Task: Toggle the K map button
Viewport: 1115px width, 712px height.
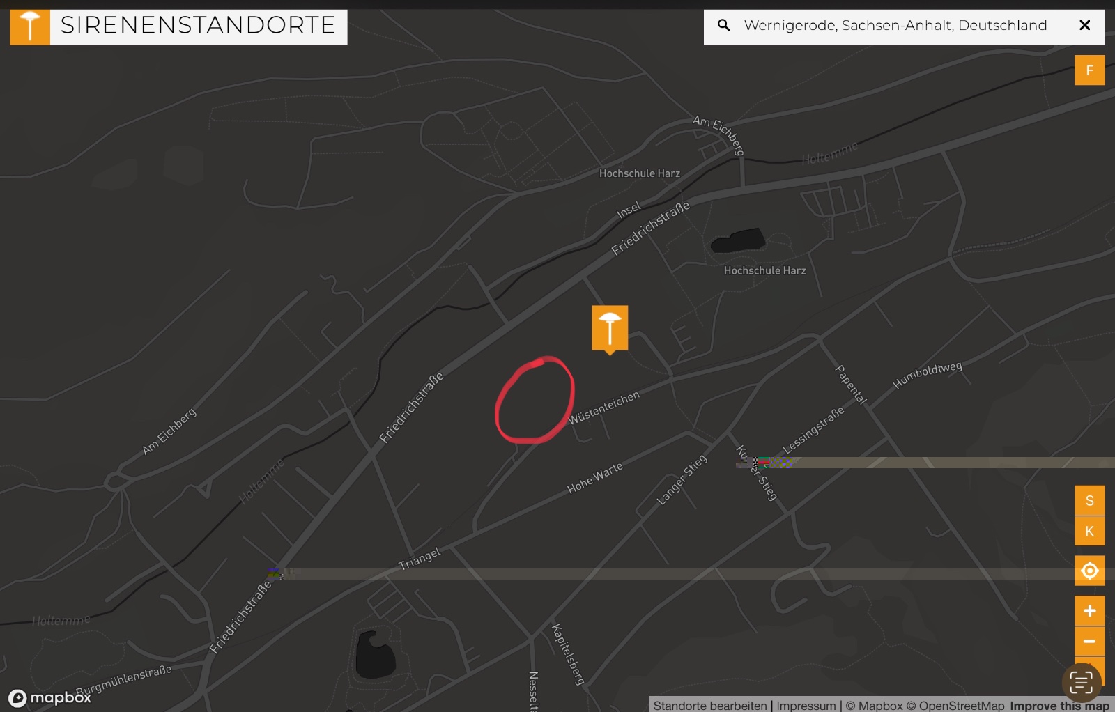Action: pos(1089,531)
